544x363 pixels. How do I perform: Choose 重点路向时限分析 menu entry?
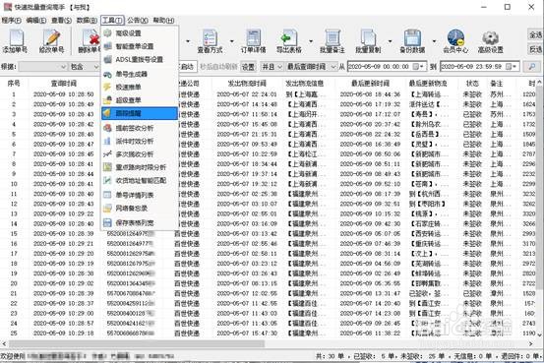coord(140,167)
